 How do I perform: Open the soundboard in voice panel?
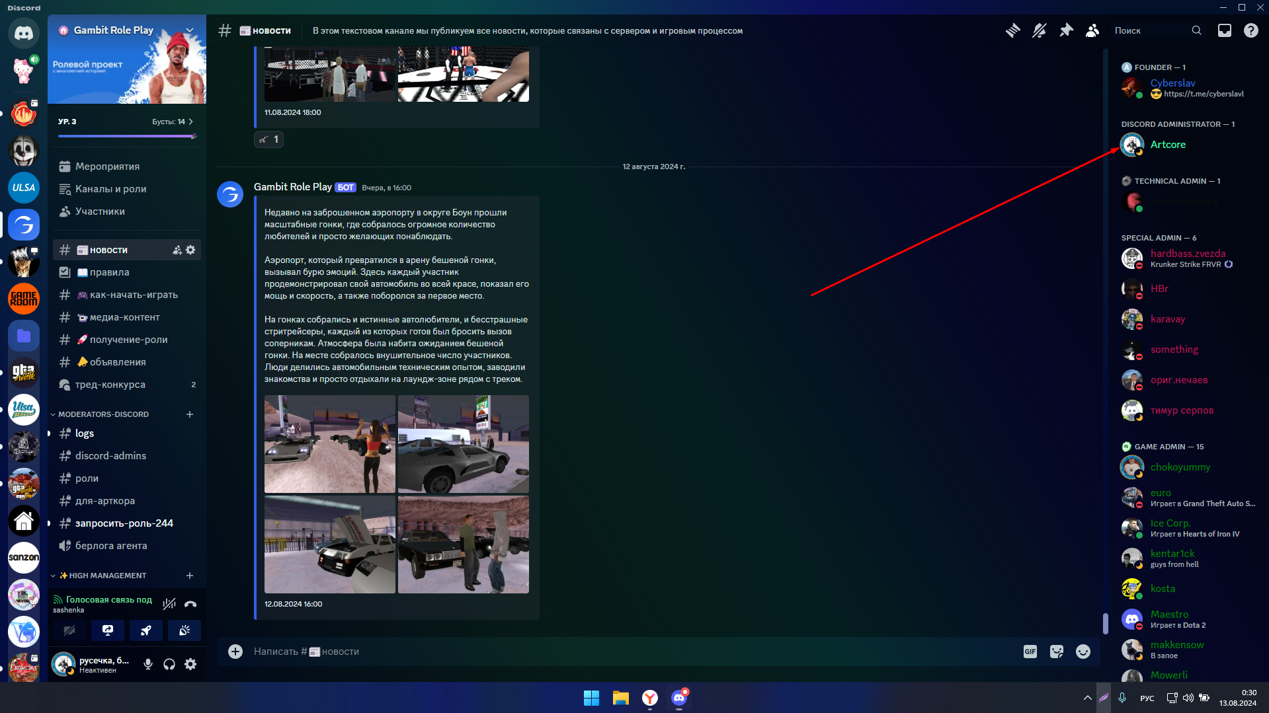pyautogui.click(x=184, y=630)
